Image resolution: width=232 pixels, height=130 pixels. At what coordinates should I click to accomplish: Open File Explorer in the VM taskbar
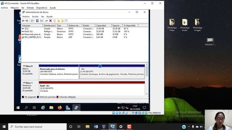click(x=51, y=108)
